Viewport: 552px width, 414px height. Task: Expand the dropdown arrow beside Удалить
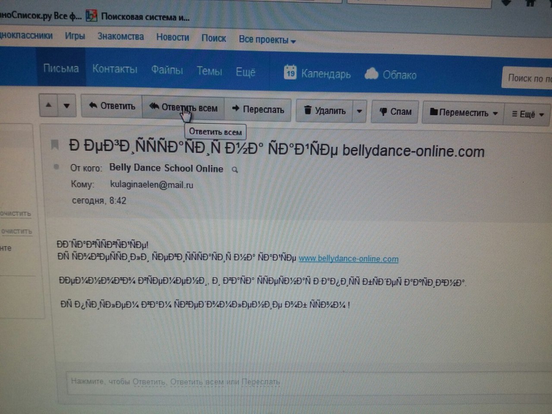pyautogui.click(x=359, y=111)
